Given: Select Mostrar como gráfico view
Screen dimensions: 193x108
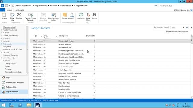Looking at the screenshot, I should (x=53, y=17).
